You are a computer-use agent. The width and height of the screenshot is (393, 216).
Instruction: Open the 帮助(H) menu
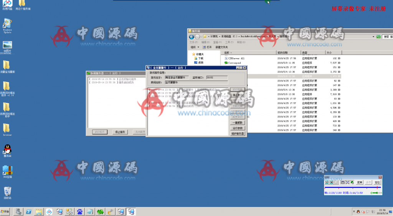click(241, 42)
